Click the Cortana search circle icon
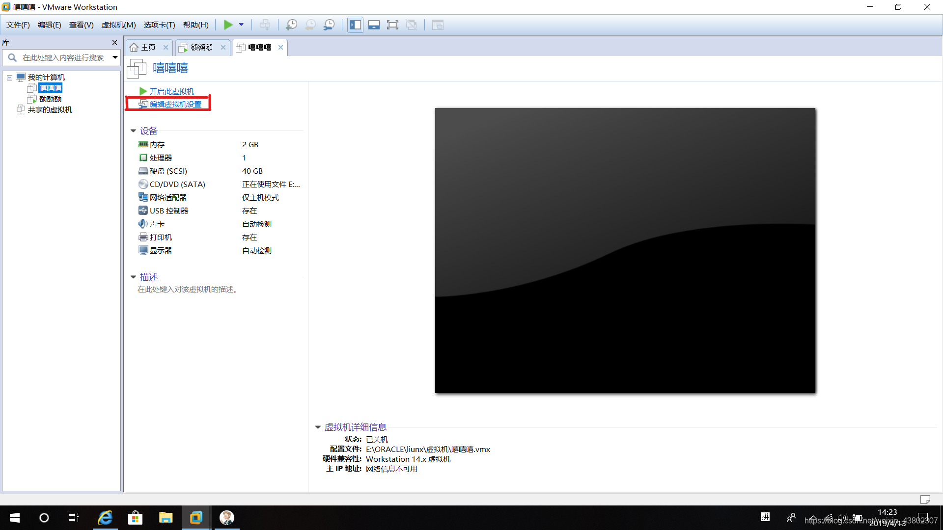943x530 pixels. (x=44, y=518)
